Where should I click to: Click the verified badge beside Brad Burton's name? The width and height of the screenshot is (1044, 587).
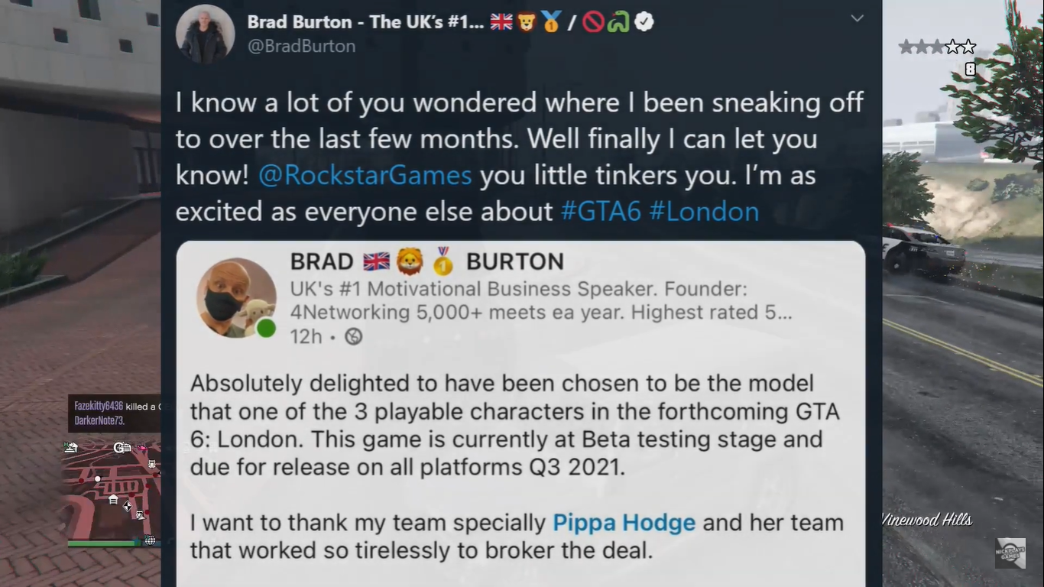coord(644,22)
